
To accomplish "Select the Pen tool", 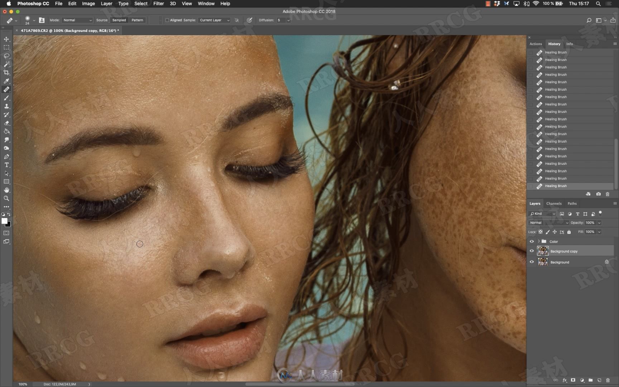I will coord(6,157).
